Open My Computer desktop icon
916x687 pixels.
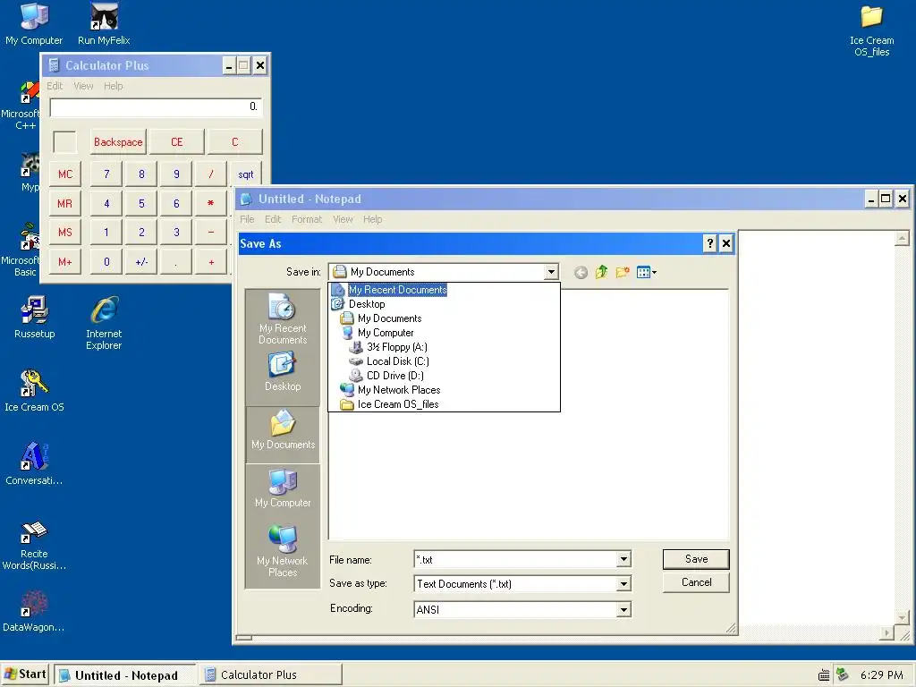pyautogui.click(x=34, y=23)
